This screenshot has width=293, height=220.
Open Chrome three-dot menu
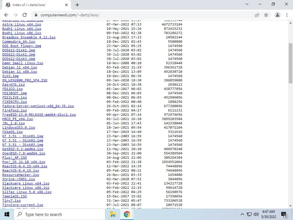287,15
